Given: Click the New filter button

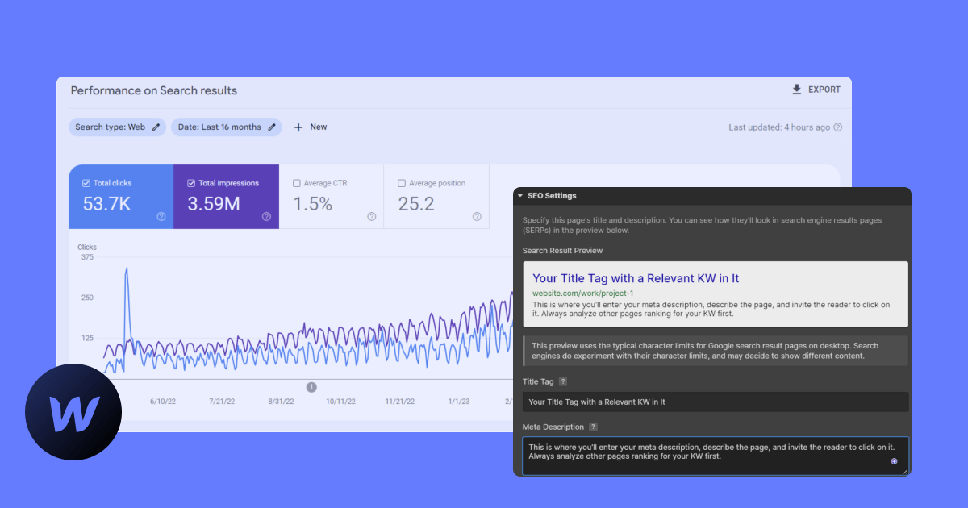Looking at the screenshot, I should pos(310,127).
